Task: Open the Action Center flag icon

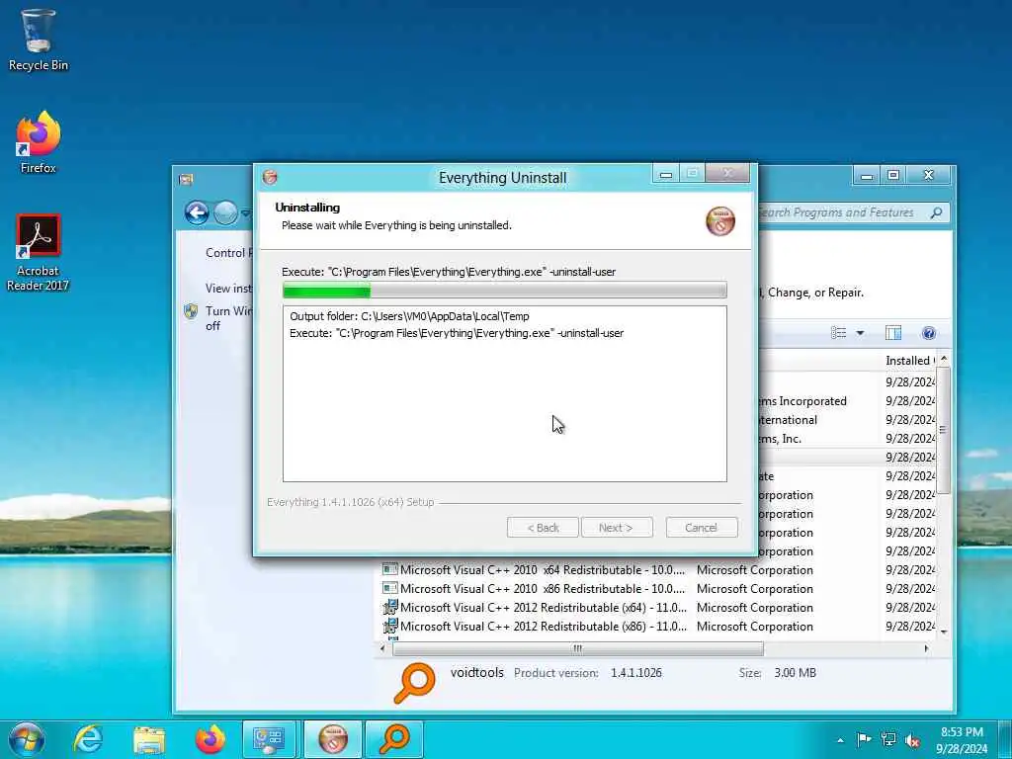Action: click(x=864, y=739)
